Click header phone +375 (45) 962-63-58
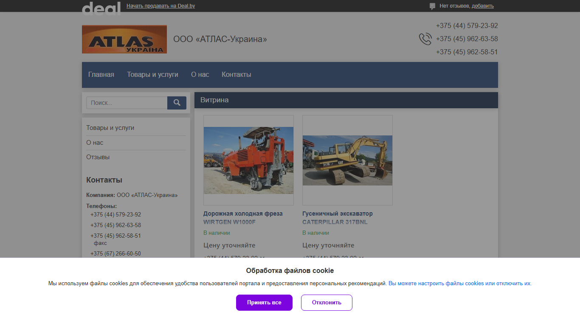 467,39
